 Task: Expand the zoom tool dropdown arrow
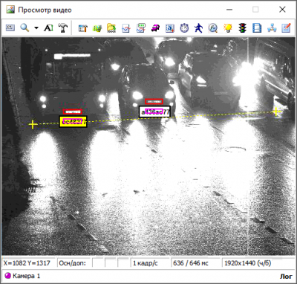[36, 28]
